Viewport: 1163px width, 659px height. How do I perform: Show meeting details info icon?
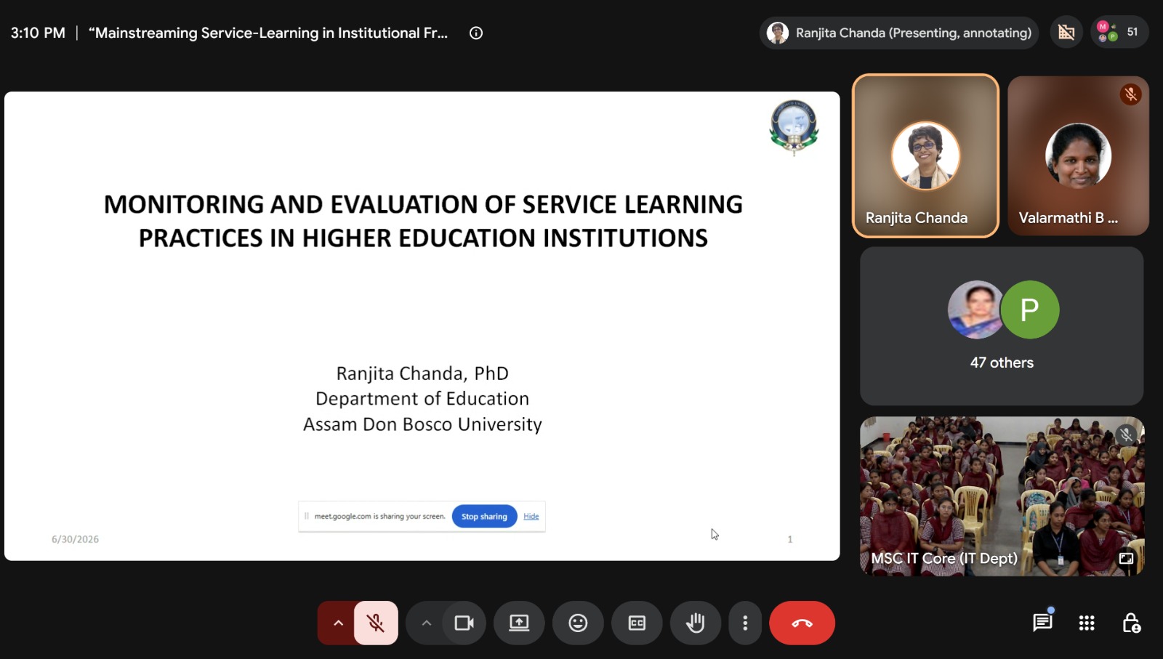point(476,33)
